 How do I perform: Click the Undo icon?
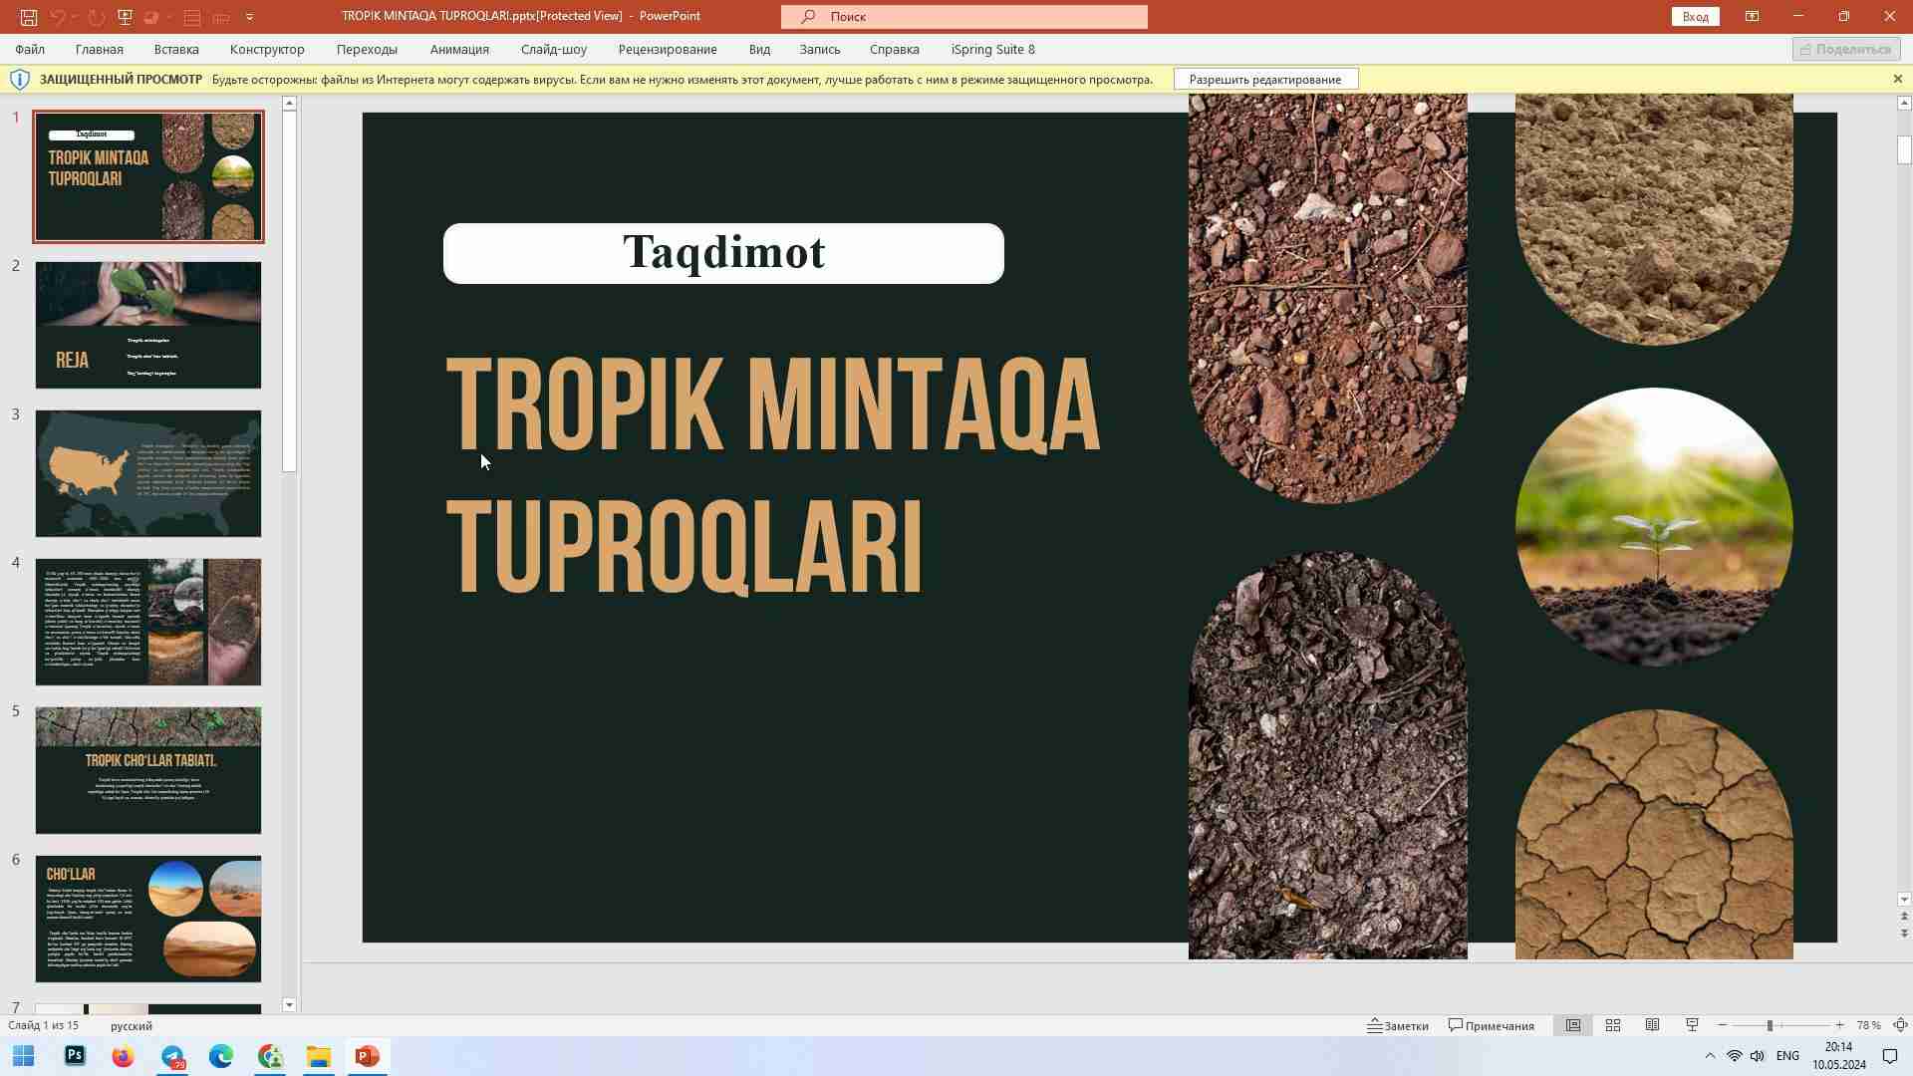click(60, 16)
